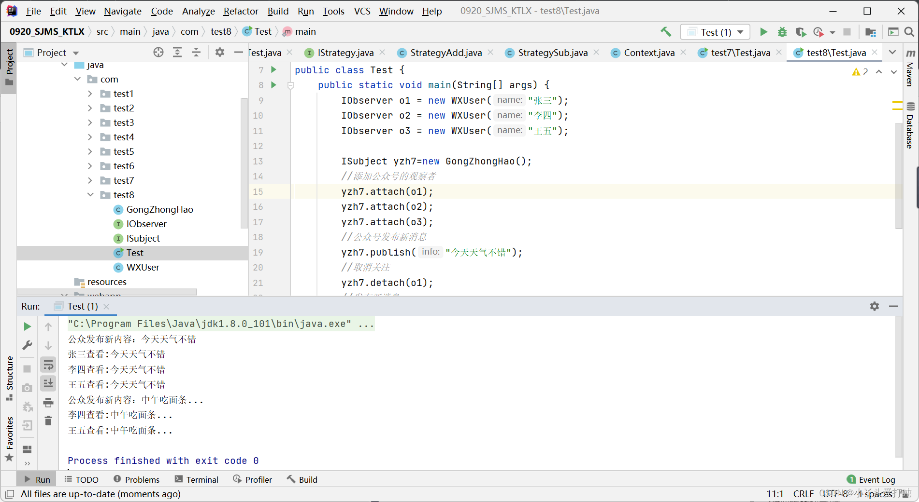The height and width of the screenshot is (502, 919).
Task: Switch to Context.java tab
Action: [x=649, y=53]
